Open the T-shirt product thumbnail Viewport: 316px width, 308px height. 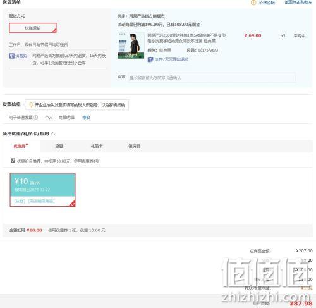point(131,46)
